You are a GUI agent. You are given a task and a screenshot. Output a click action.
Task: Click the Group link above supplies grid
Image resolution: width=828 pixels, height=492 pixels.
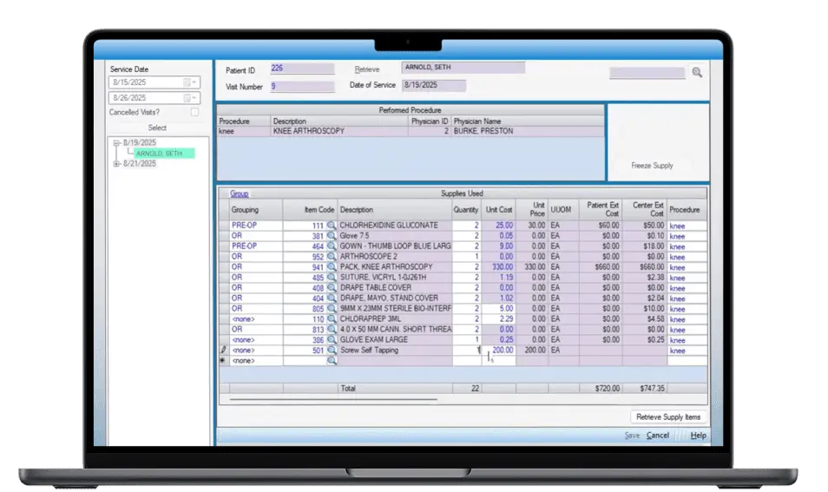(x=239, y=194)
